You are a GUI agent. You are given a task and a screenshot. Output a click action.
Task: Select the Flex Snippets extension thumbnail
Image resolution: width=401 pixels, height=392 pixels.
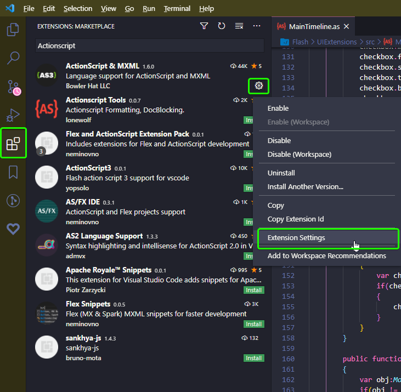(x=47, y=313)
